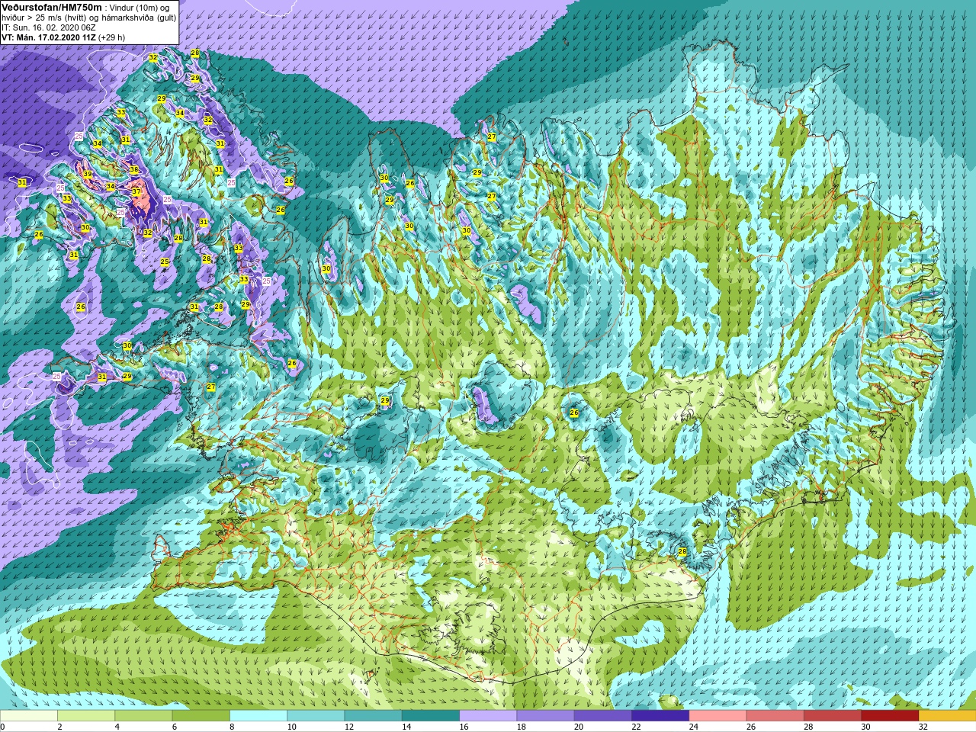Click legend scale number 32
Image resolution: width=976 pixels, height=732 pixels.
(x=923, y=727)
